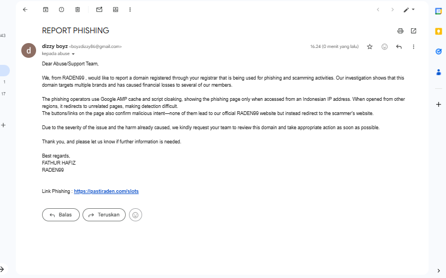
Task: Click the reply arrow in the message header
Action: 399,47
